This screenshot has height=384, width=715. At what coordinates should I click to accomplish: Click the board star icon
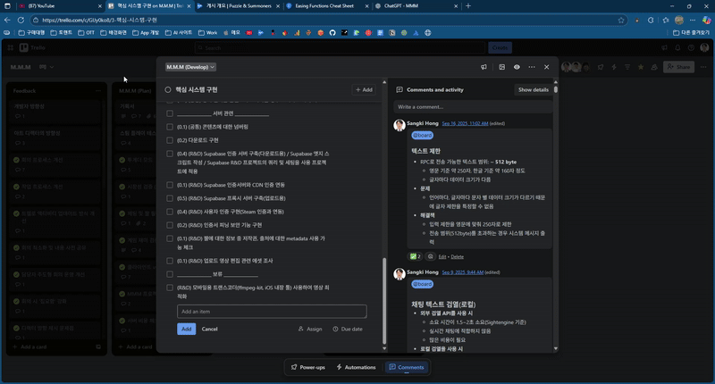[x=641, y=67]
